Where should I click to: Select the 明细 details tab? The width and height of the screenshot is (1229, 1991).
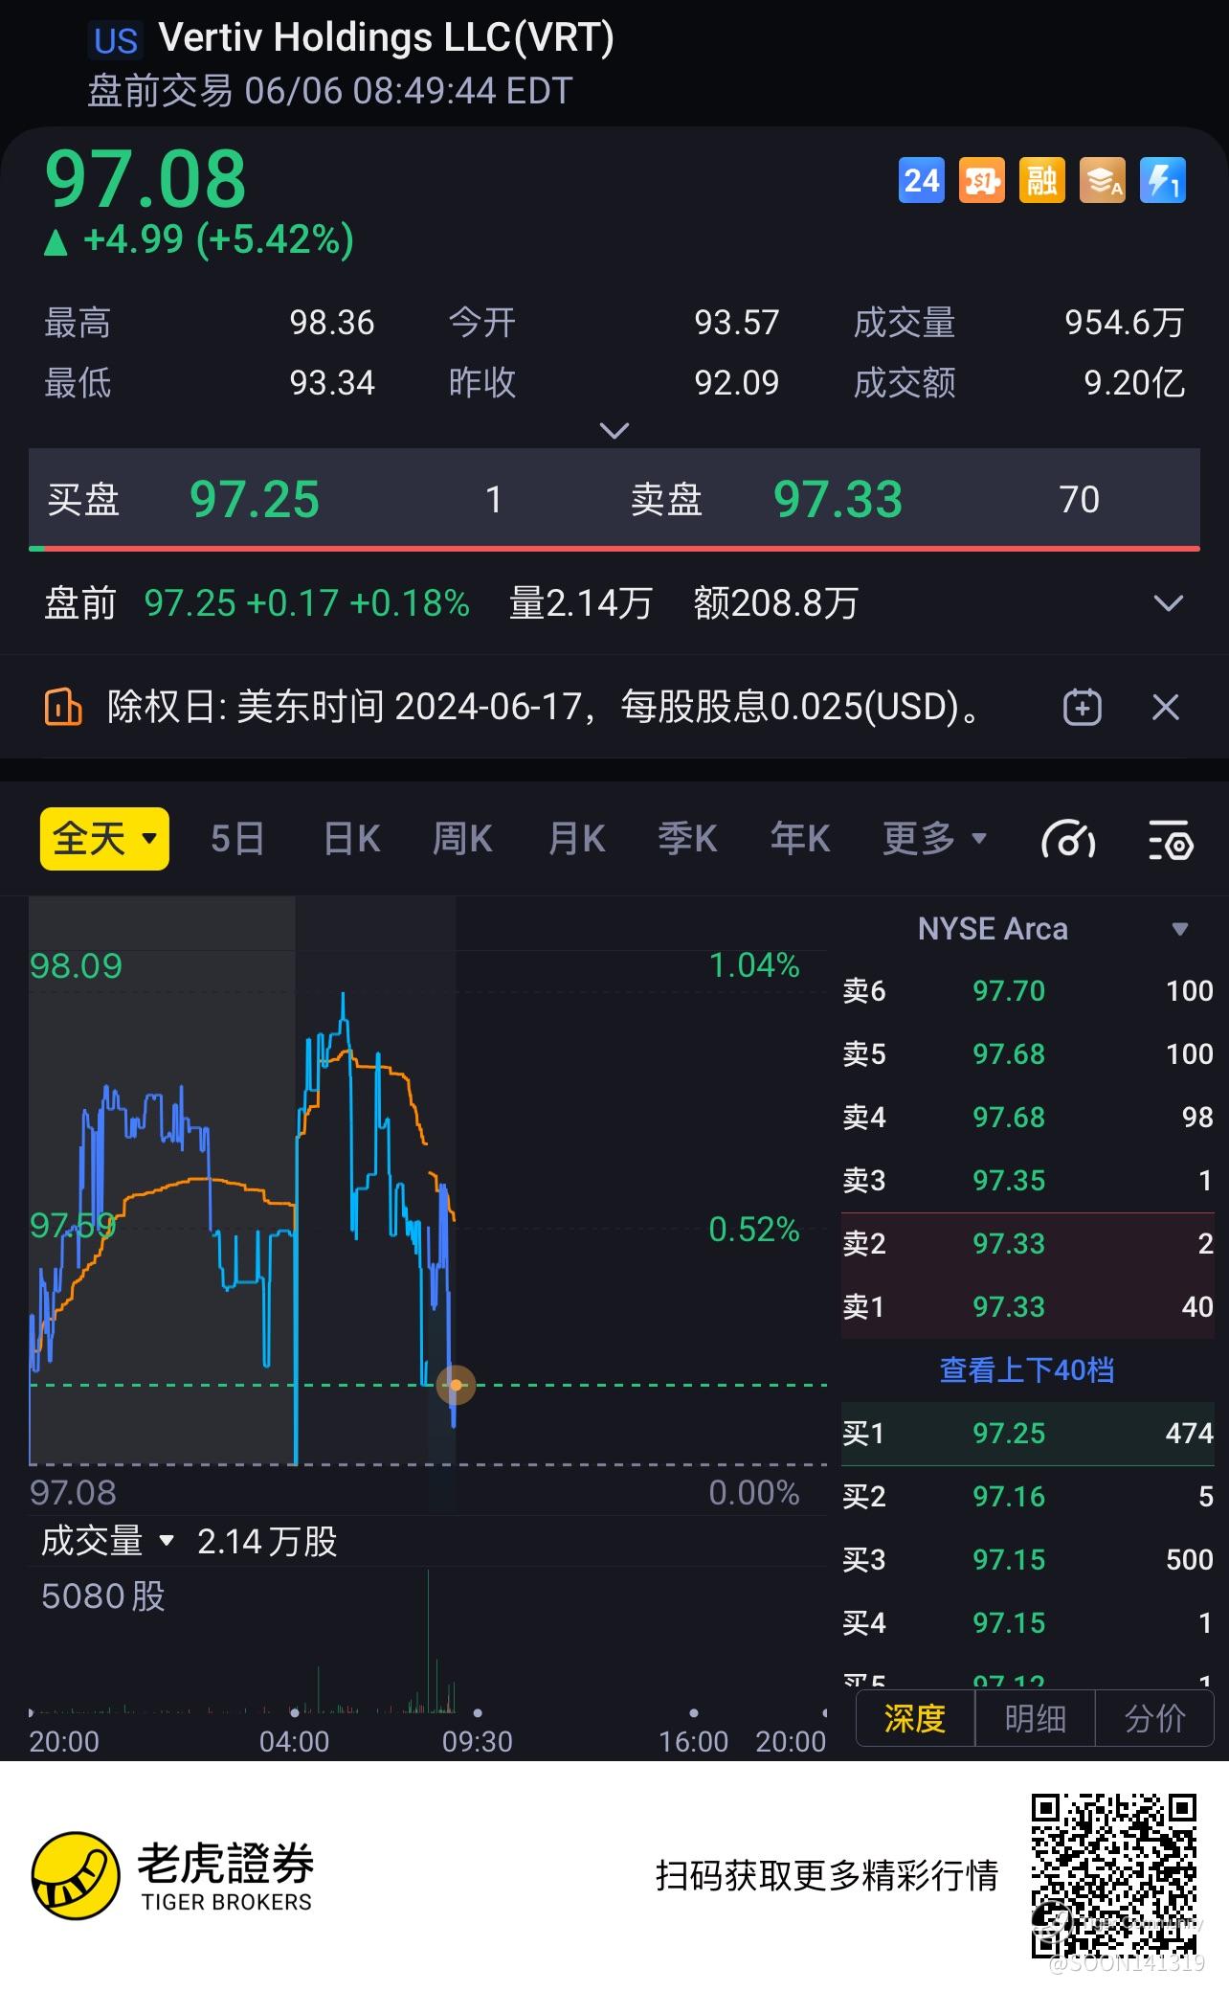click(1035, 1719)
